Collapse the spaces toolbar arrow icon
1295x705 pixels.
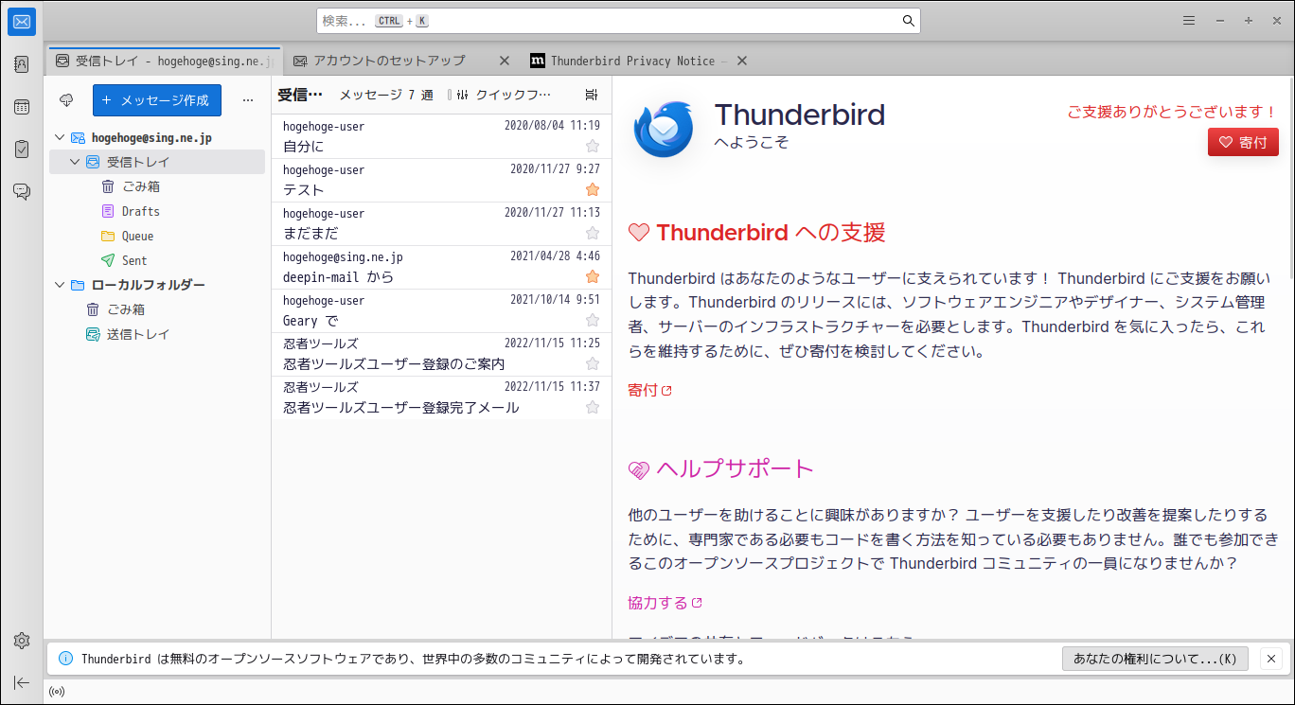tap(22, 682)
